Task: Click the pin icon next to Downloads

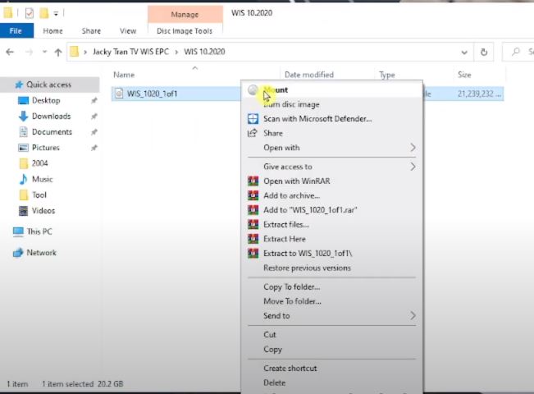Action: (94, 117)
